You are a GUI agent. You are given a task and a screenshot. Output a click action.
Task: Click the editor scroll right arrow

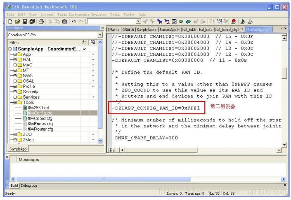point(279,150)
